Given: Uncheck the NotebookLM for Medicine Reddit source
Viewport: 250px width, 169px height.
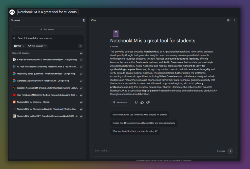Looking at the screenshot, I should [x=81, y=102].
